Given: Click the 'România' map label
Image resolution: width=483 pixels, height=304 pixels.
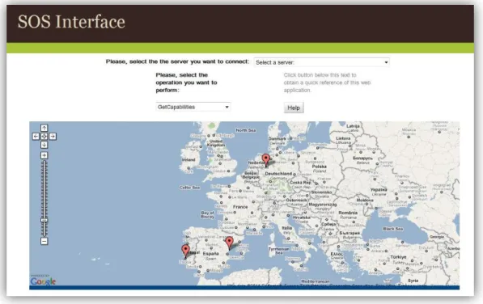Looking at the screenshot, I should (348, 213).
